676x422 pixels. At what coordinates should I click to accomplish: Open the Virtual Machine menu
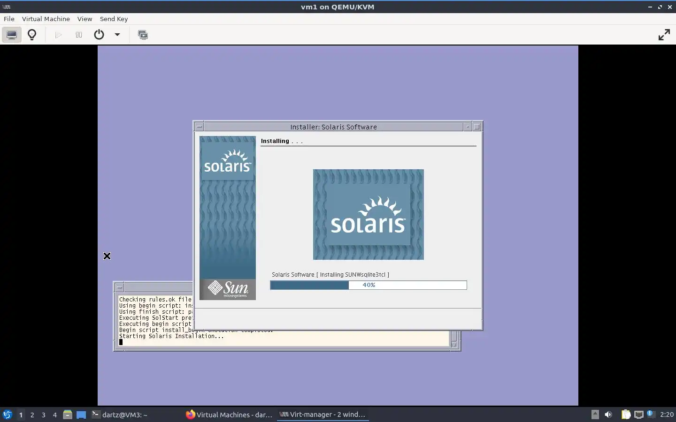[46, 19]
